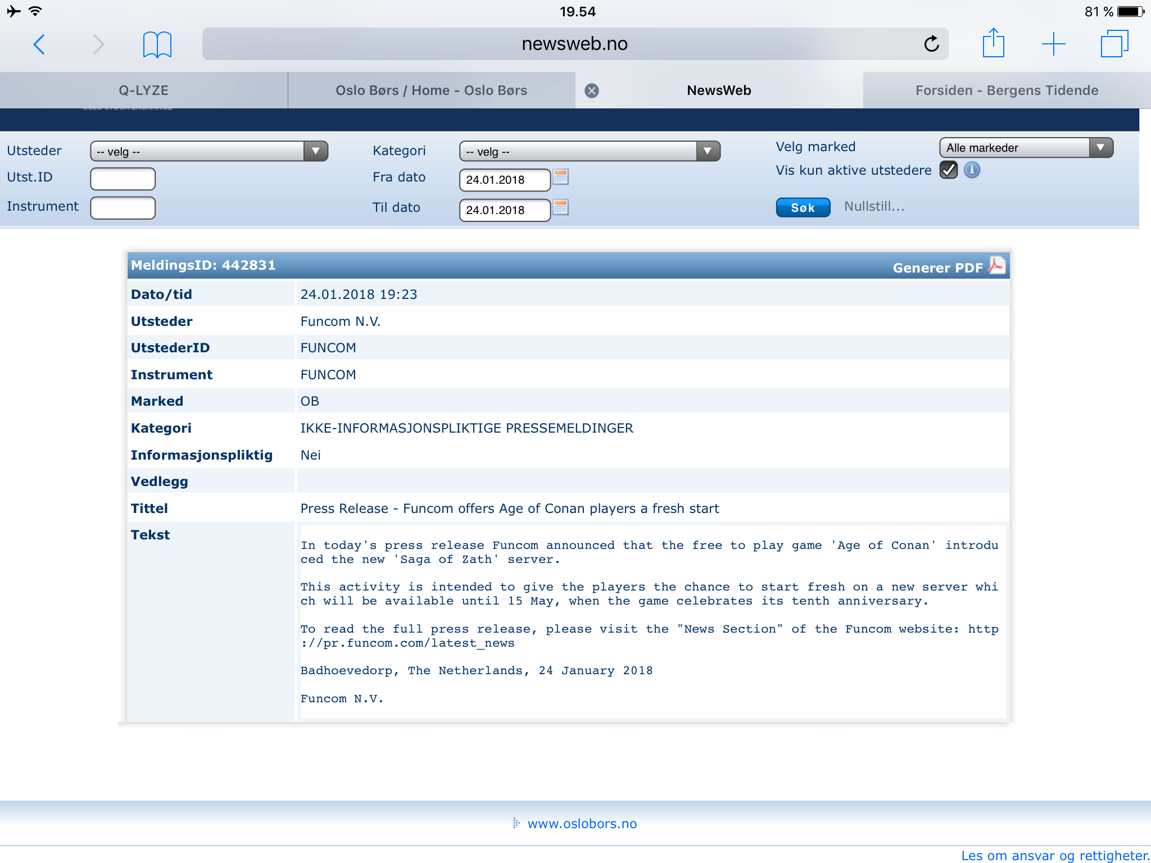Click the Vedlegg row label

160,482
